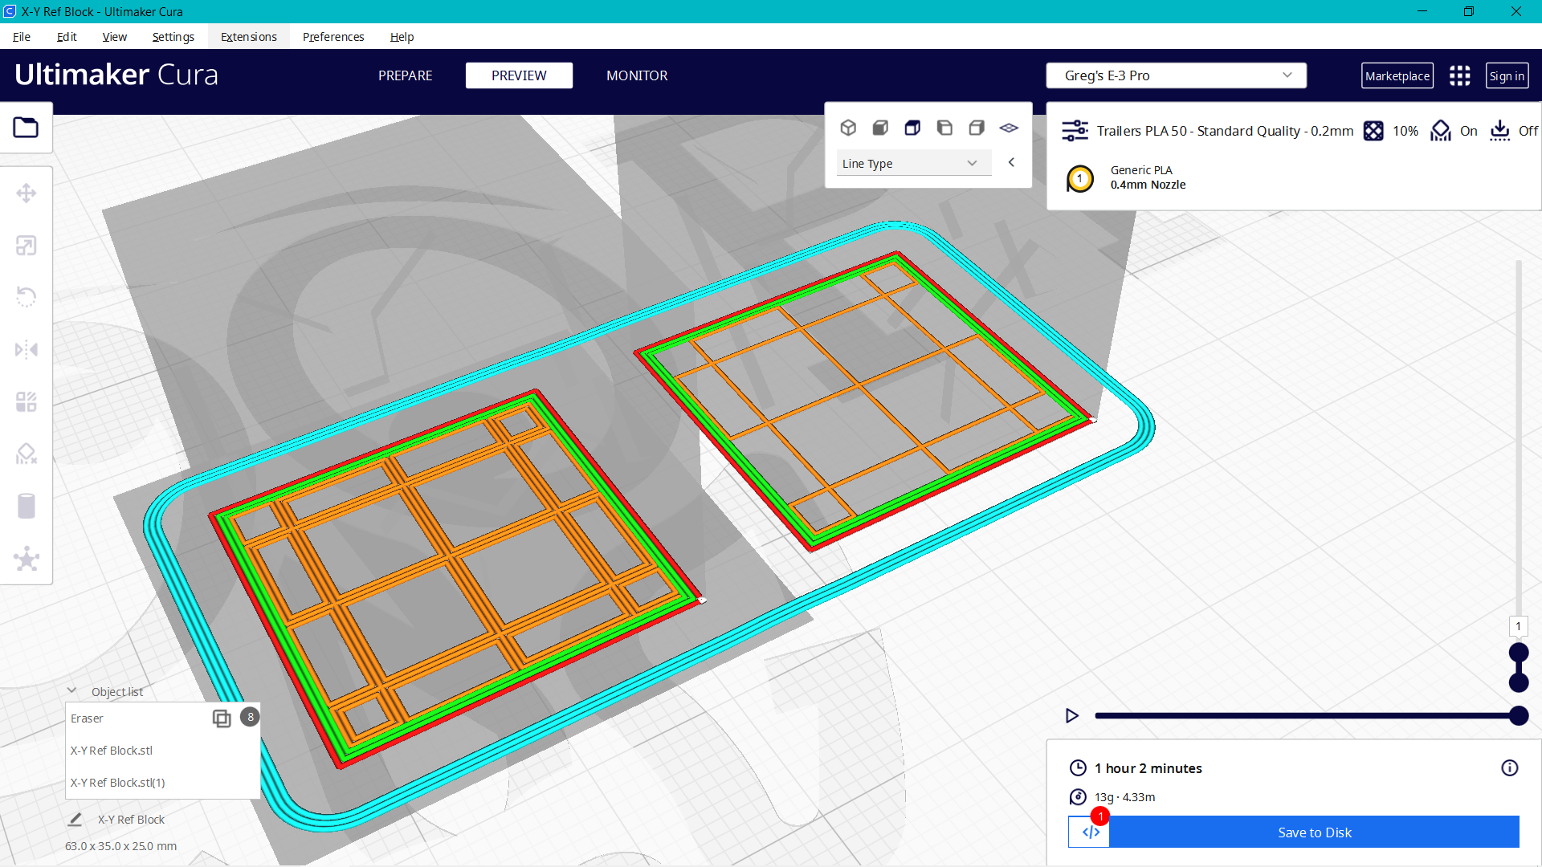Open the Ultimaker apps grid icon
Viewport: 1542px width, 867px height.
(x=1459, y=75)
